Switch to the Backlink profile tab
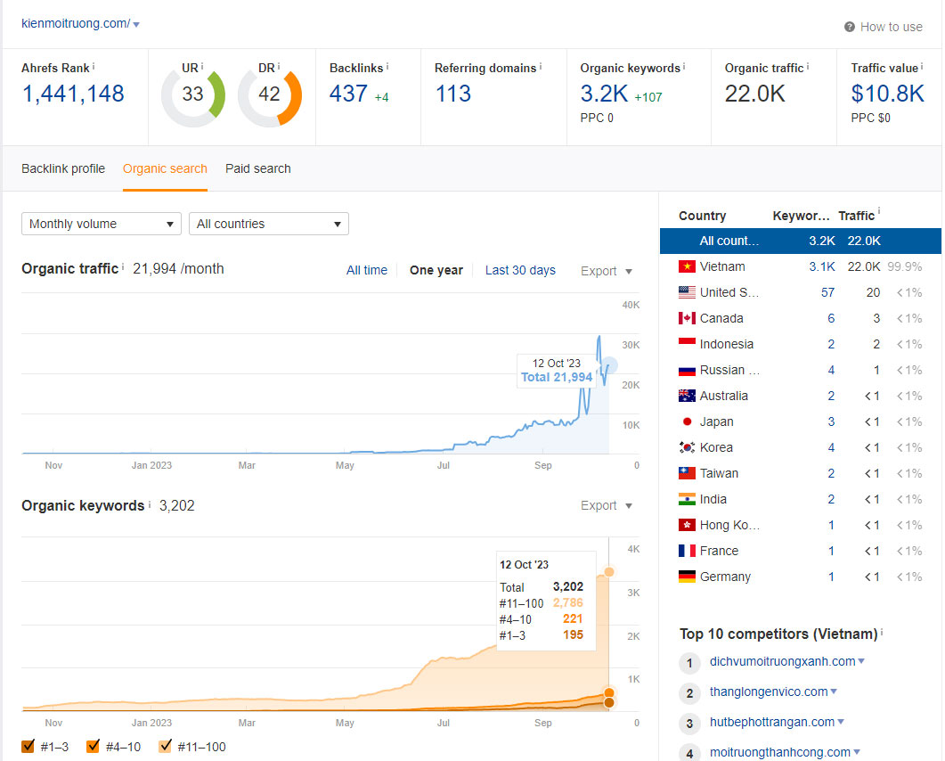Viewport: 945px width, 761px height. pyautogui.click(x=63, y=168)
